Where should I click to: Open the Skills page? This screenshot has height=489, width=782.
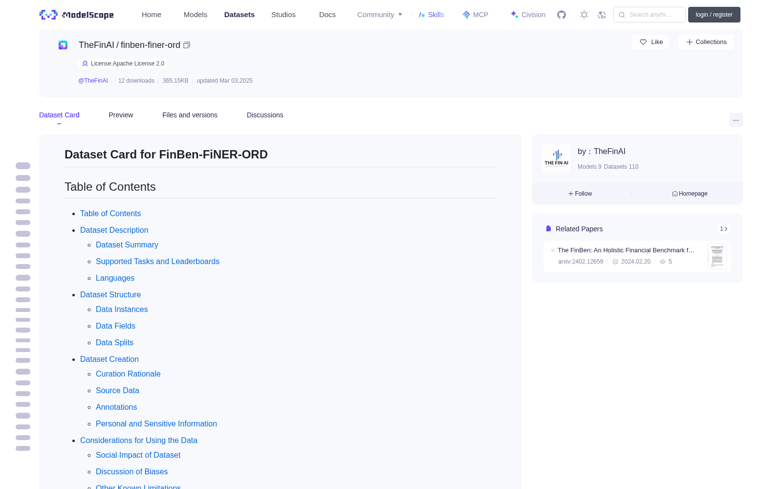[x=432, y=15]
